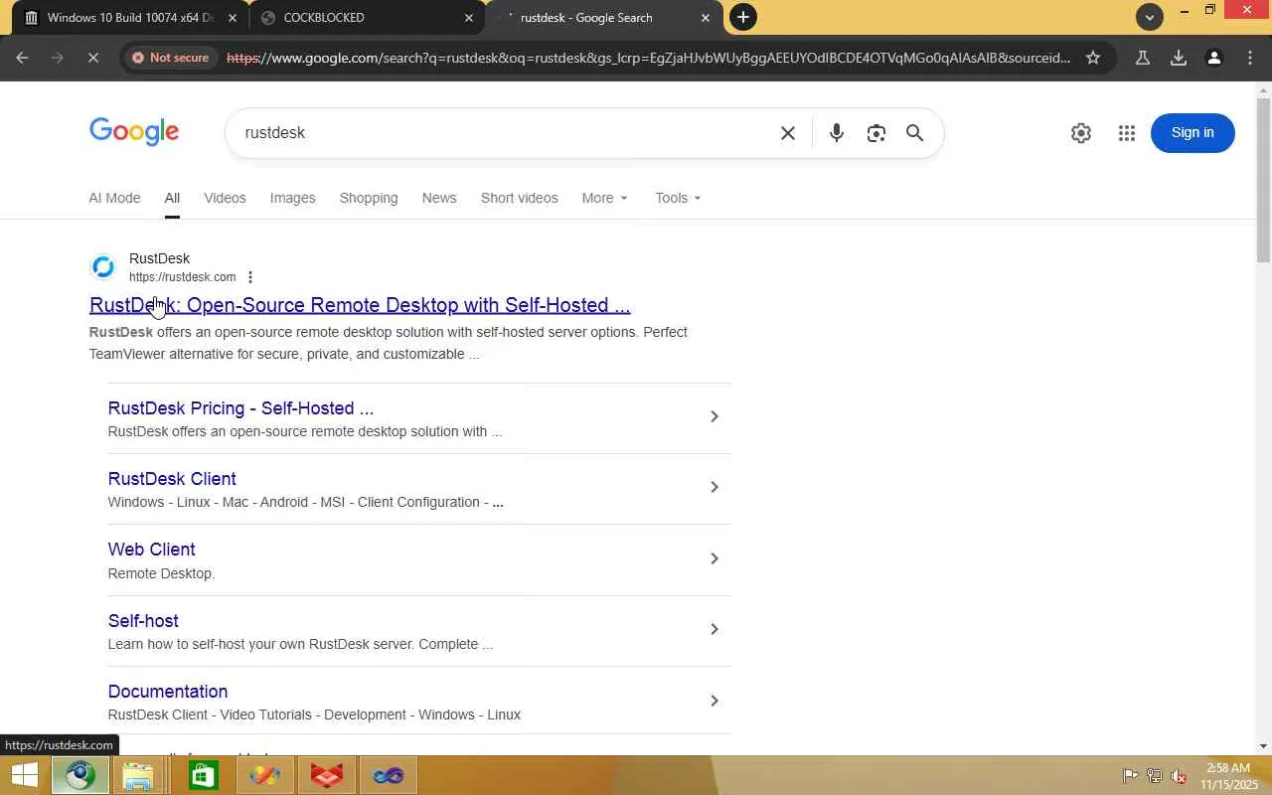The image size is (1272, 795).
Task: Click the https://rustdesk.com URL text
Action: [x=183, y=277]
